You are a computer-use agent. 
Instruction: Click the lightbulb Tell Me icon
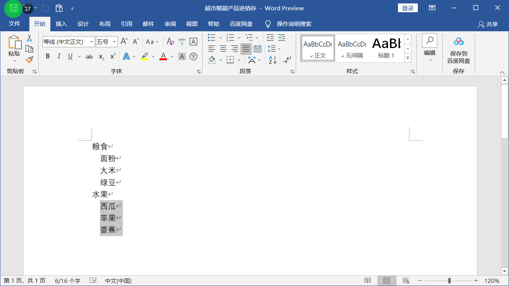pyautogui.click(x=268, y=24)
